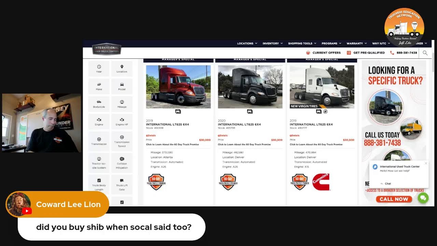Expand the Shopping Tools menu
Screen dimensions: 437x246
click(x=302, y=43)
